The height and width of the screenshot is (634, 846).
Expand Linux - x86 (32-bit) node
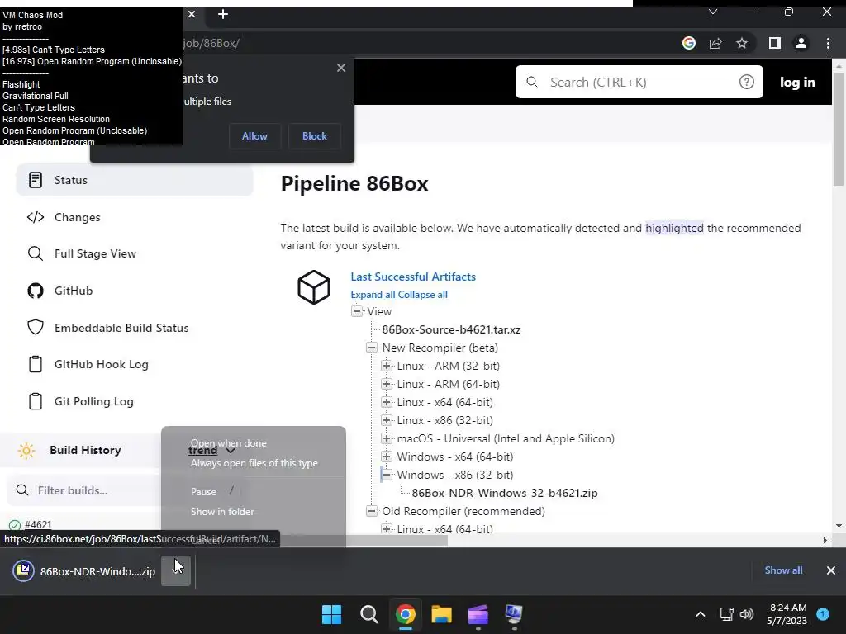(x=387, y=420)
